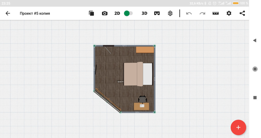Go back using the arrow icon
Viewport: 261px width, 138px height.
(8, 13)
